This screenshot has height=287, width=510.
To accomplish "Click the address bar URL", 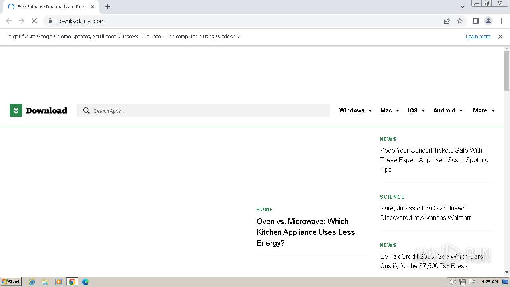I will pyautogui.click(x=80, y=21).
